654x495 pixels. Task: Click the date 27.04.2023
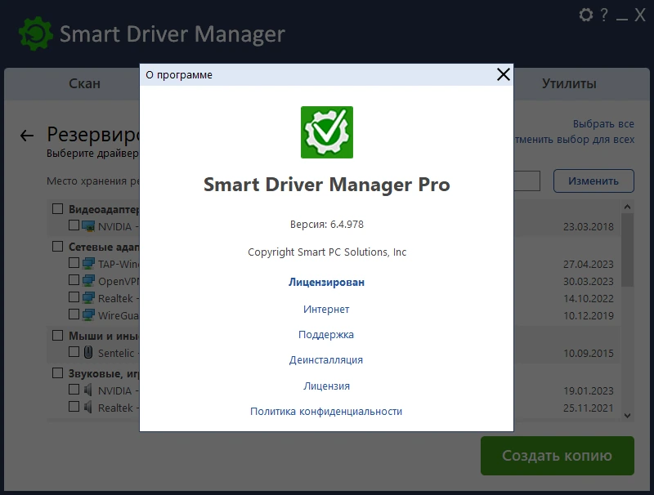[589, 264]
